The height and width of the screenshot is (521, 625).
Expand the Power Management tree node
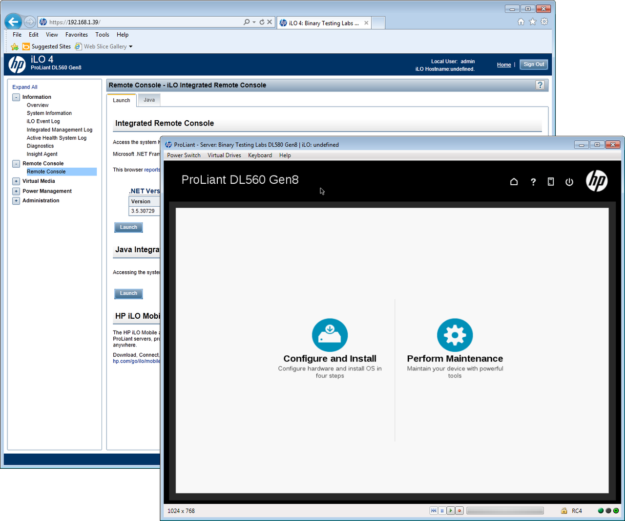(x=16, y=191)
